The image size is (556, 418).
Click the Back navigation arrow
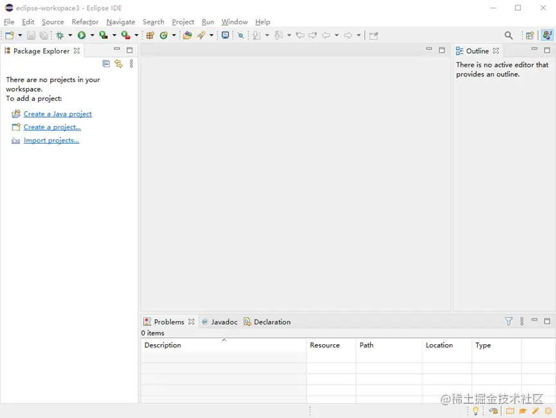(x=326, y=35)
